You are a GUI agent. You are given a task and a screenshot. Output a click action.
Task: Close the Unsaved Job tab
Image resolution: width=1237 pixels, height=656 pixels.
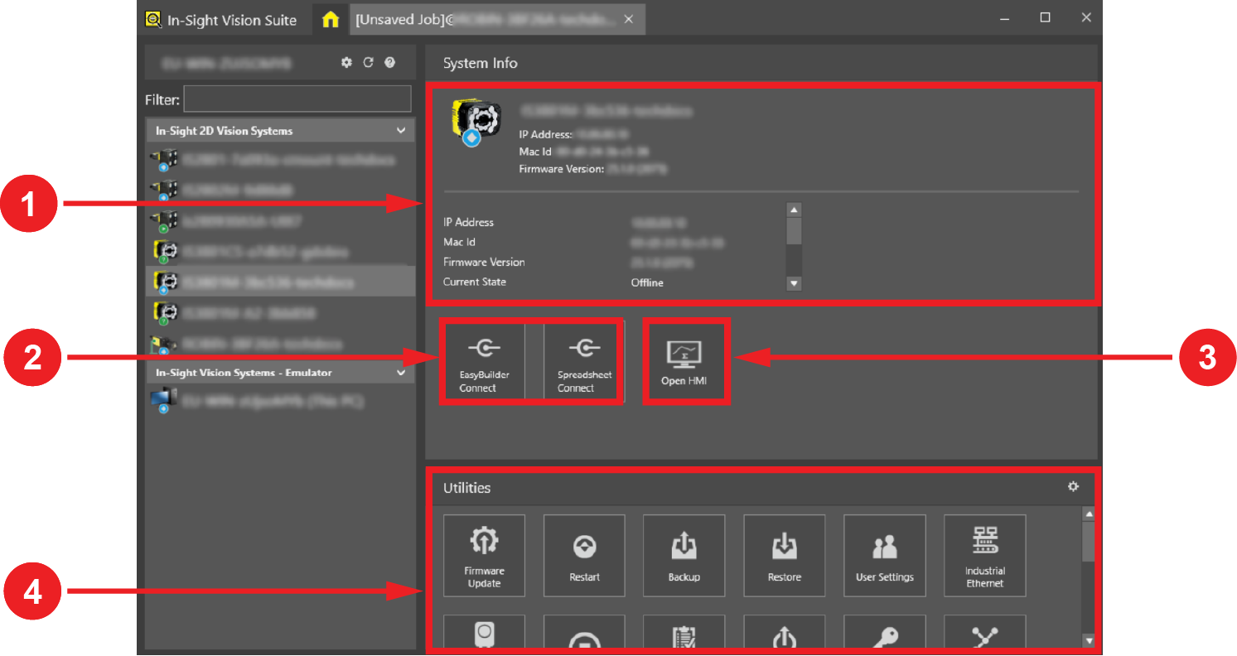[x=629, y=20]
